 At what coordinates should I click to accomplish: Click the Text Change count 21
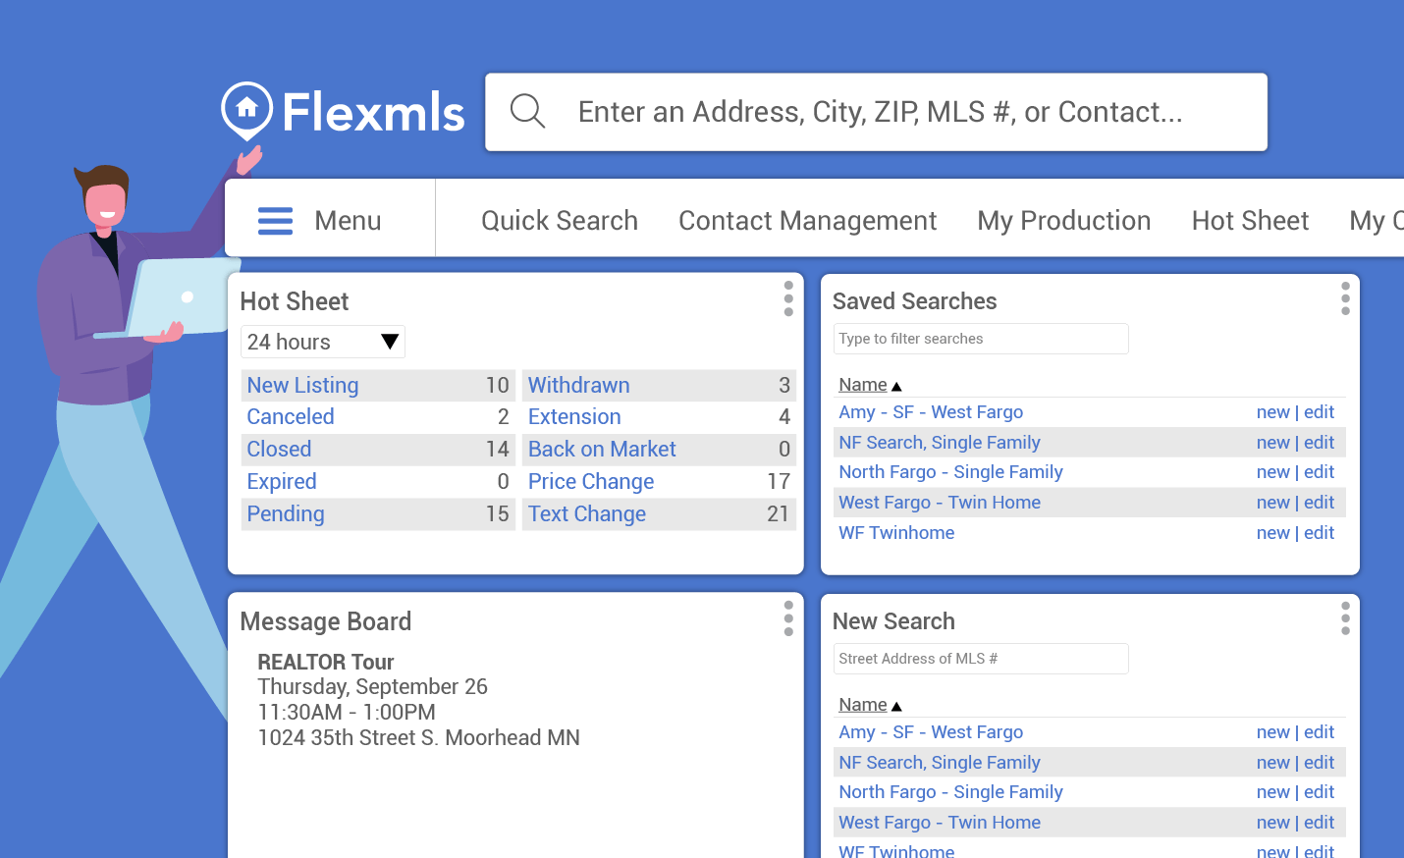779,513
